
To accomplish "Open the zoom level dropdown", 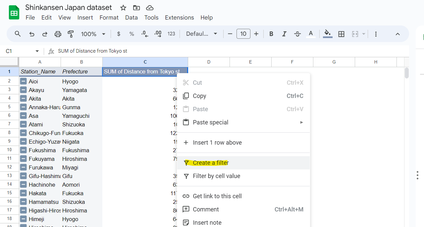I will [93, 34].
